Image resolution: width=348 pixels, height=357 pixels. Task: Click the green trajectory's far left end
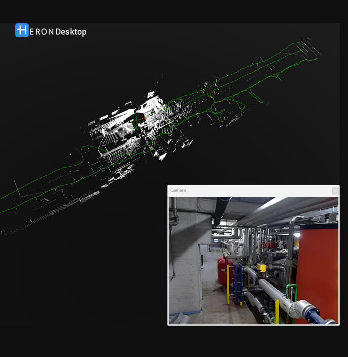[3, 198]
